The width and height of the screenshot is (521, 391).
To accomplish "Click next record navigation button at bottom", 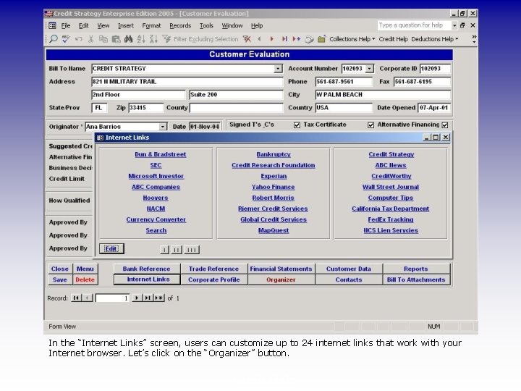I will click(137, 298).
